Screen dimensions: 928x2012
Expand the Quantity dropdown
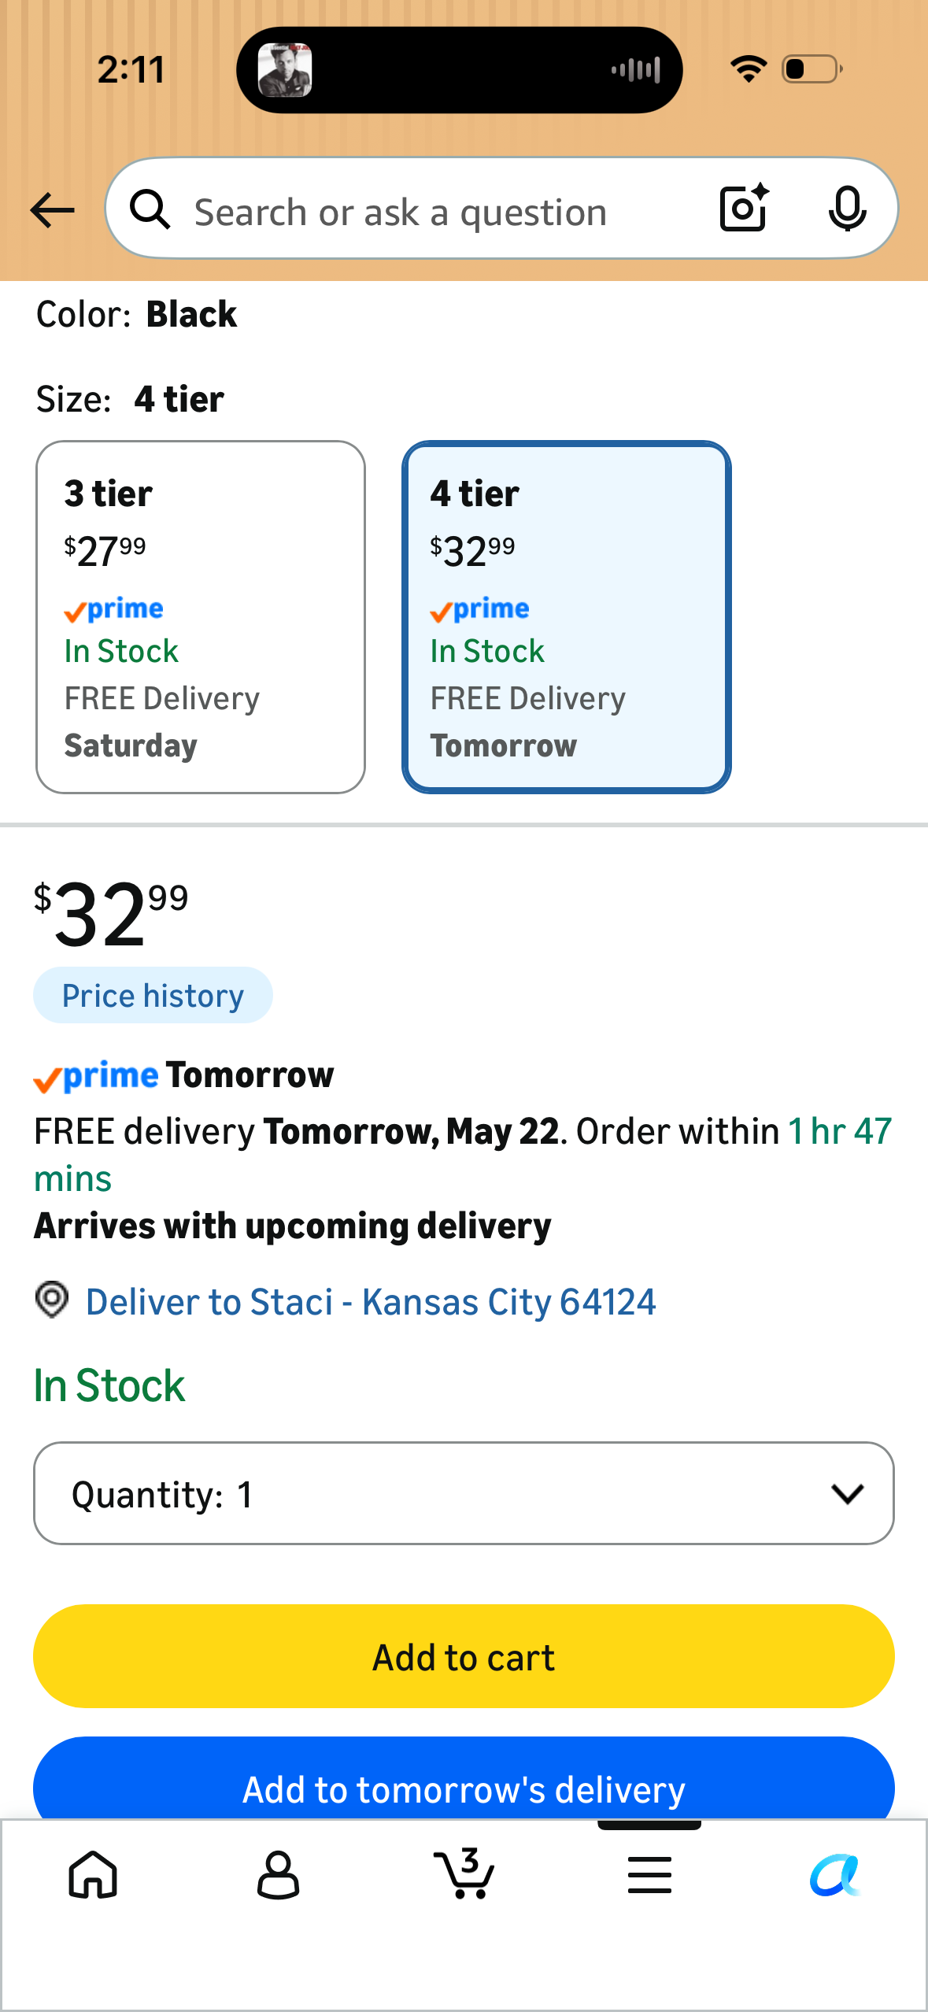464,1493
